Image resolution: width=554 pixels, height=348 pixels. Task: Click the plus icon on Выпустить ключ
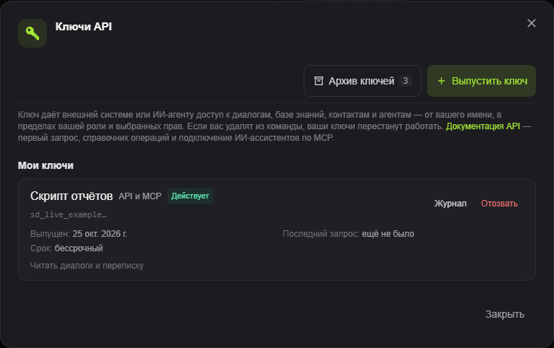441,81
